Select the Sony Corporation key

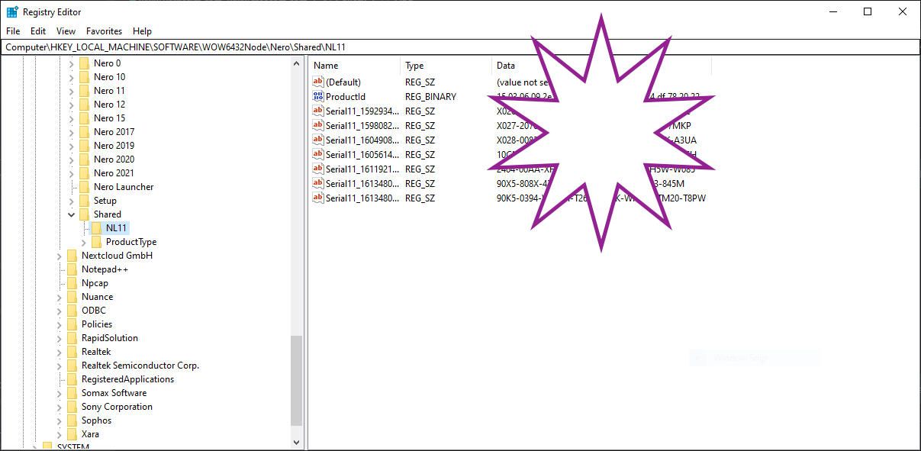pyautogui.click(x=117, y=407)
